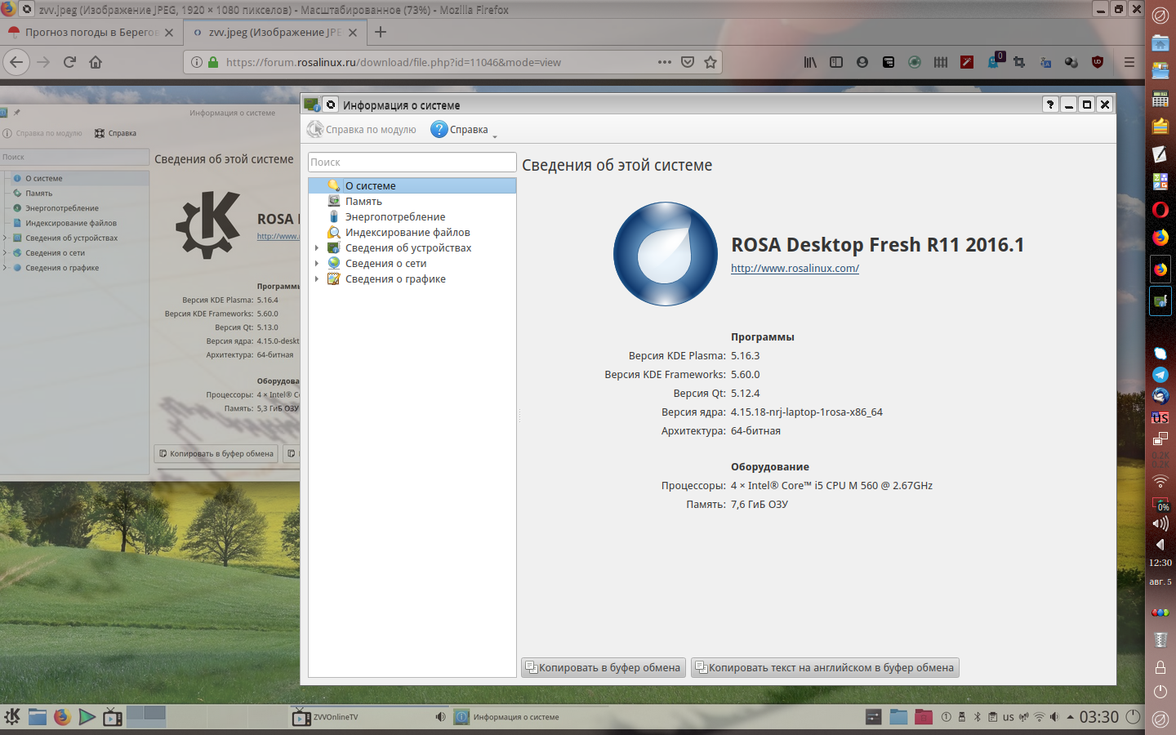Open the Ghostery extension icon
The image size is (1176, 735).
pyautogui.click(x=994, y=61)
